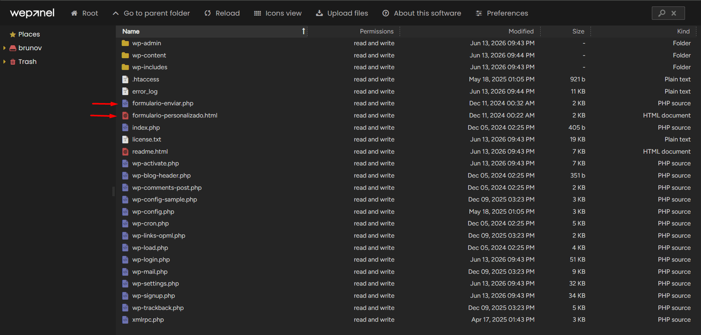Expand the brunov tree node
This screenshot has height=335, width=701.
5,48
